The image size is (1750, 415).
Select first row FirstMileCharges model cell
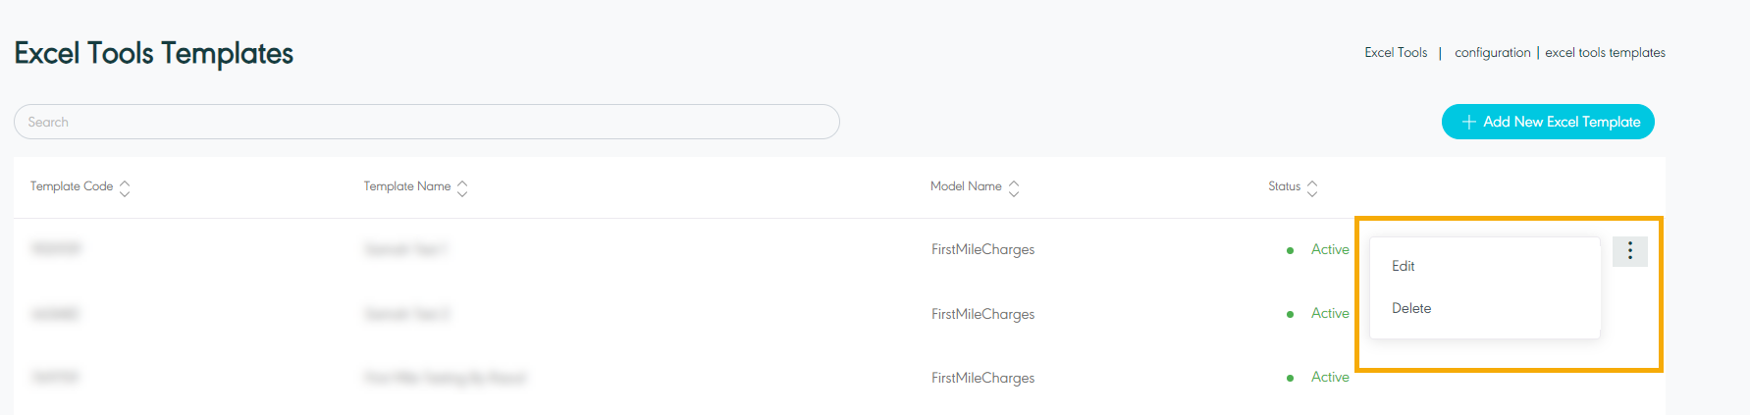[982, 249]
